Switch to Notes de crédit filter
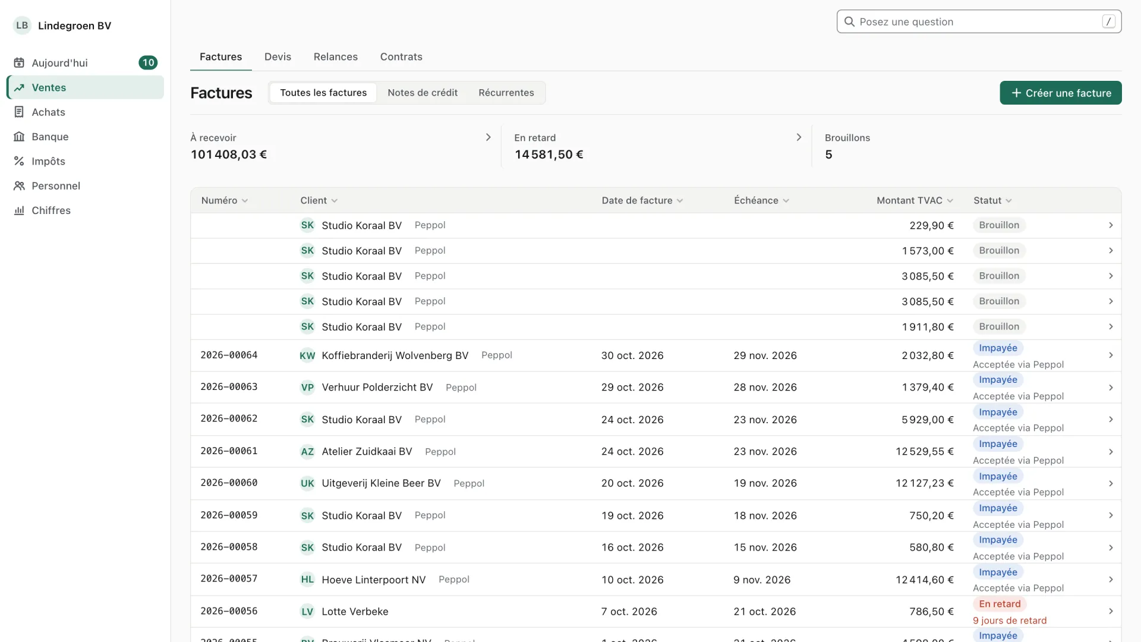Image resolution: width=1141 pixels, height=642 pixels. coord(423,93)
